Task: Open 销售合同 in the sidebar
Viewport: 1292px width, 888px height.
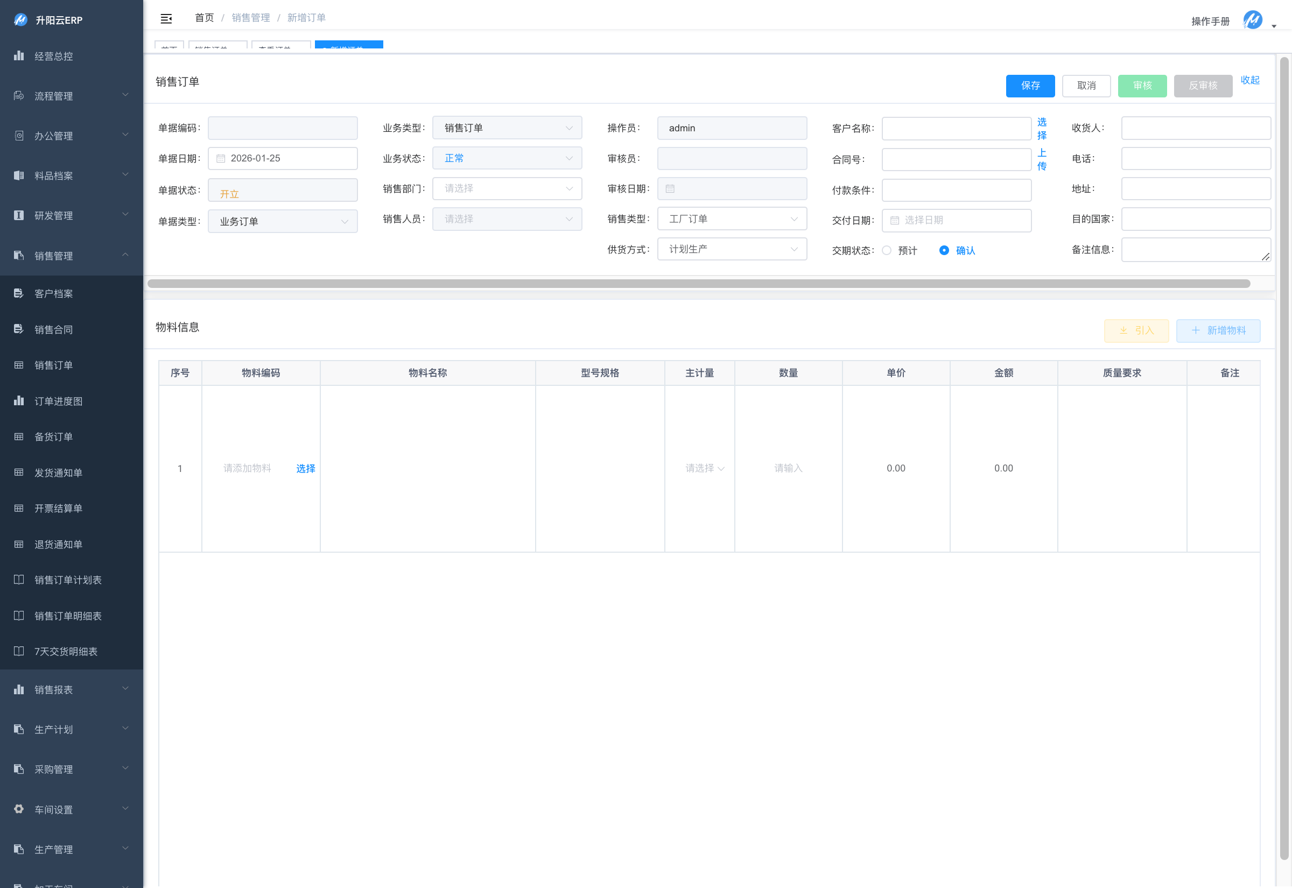Action: 54,329
